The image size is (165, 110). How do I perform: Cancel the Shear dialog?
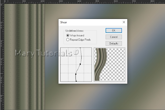point(114,37)
